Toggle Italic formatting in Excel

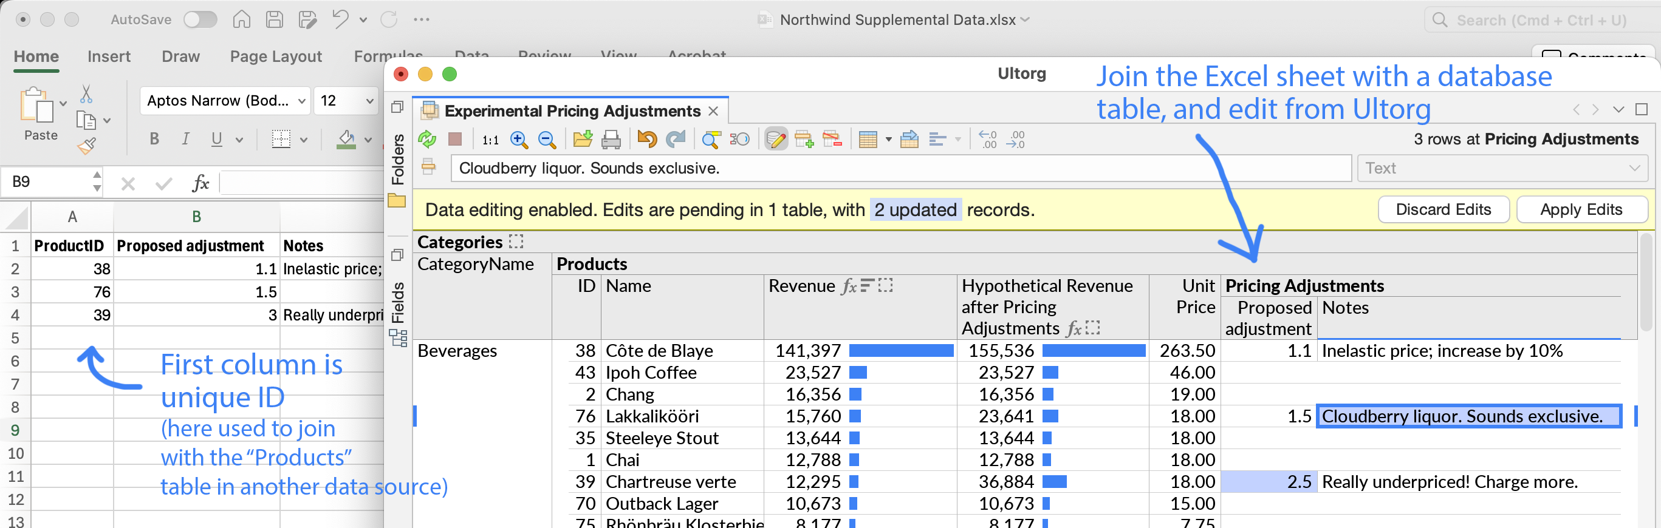(185, 139)
